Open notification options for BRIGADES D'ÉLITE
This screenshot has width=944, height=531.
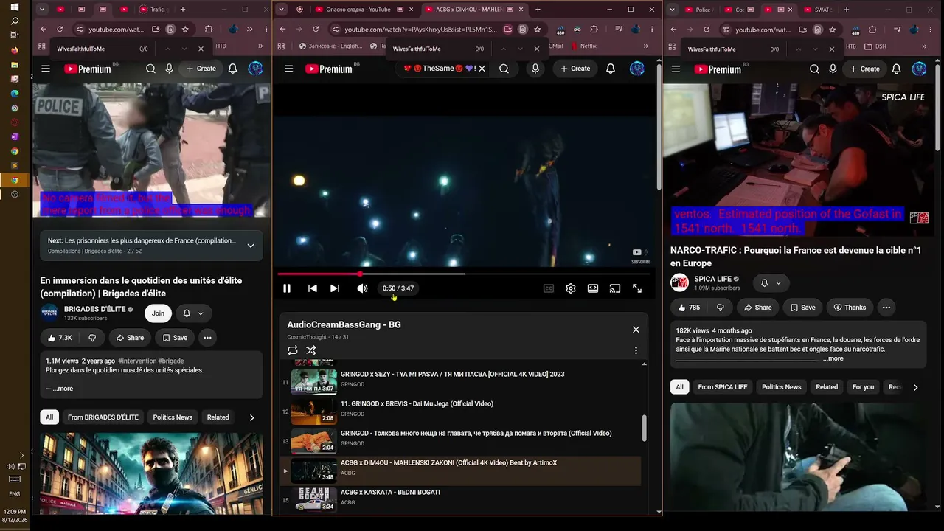(x=193, y=313)
